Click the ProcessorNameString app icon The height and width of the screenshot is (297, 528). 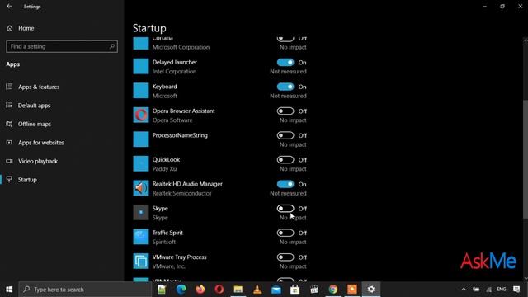[x=141, y=139]
